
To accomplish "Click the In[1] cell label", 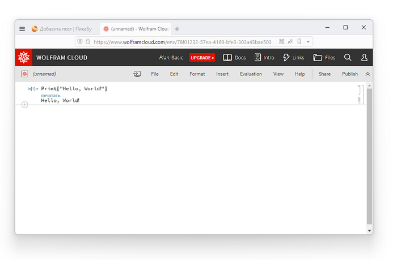I will (x=33, y=89).
